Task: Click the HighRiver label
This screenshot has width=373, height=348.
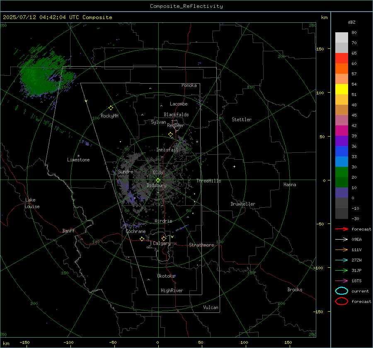Action: click(x=172, y=290)
